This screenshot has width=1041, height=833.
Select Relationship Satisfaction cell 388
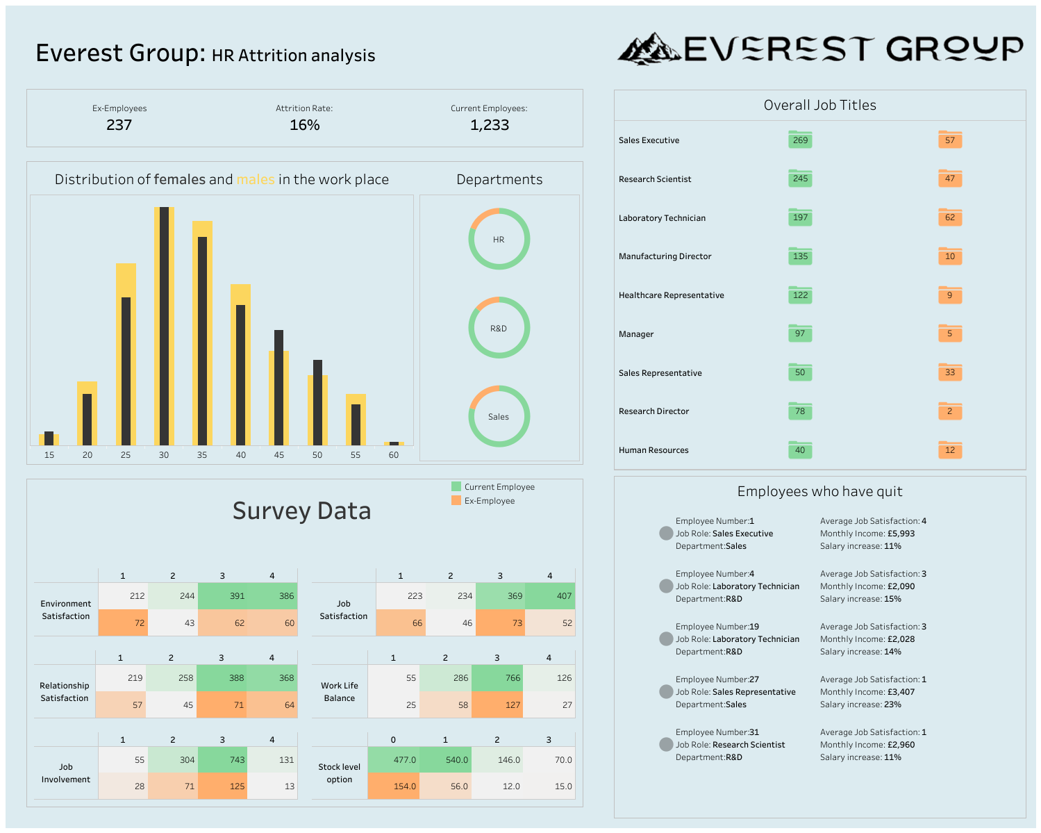tap(222, 678)
